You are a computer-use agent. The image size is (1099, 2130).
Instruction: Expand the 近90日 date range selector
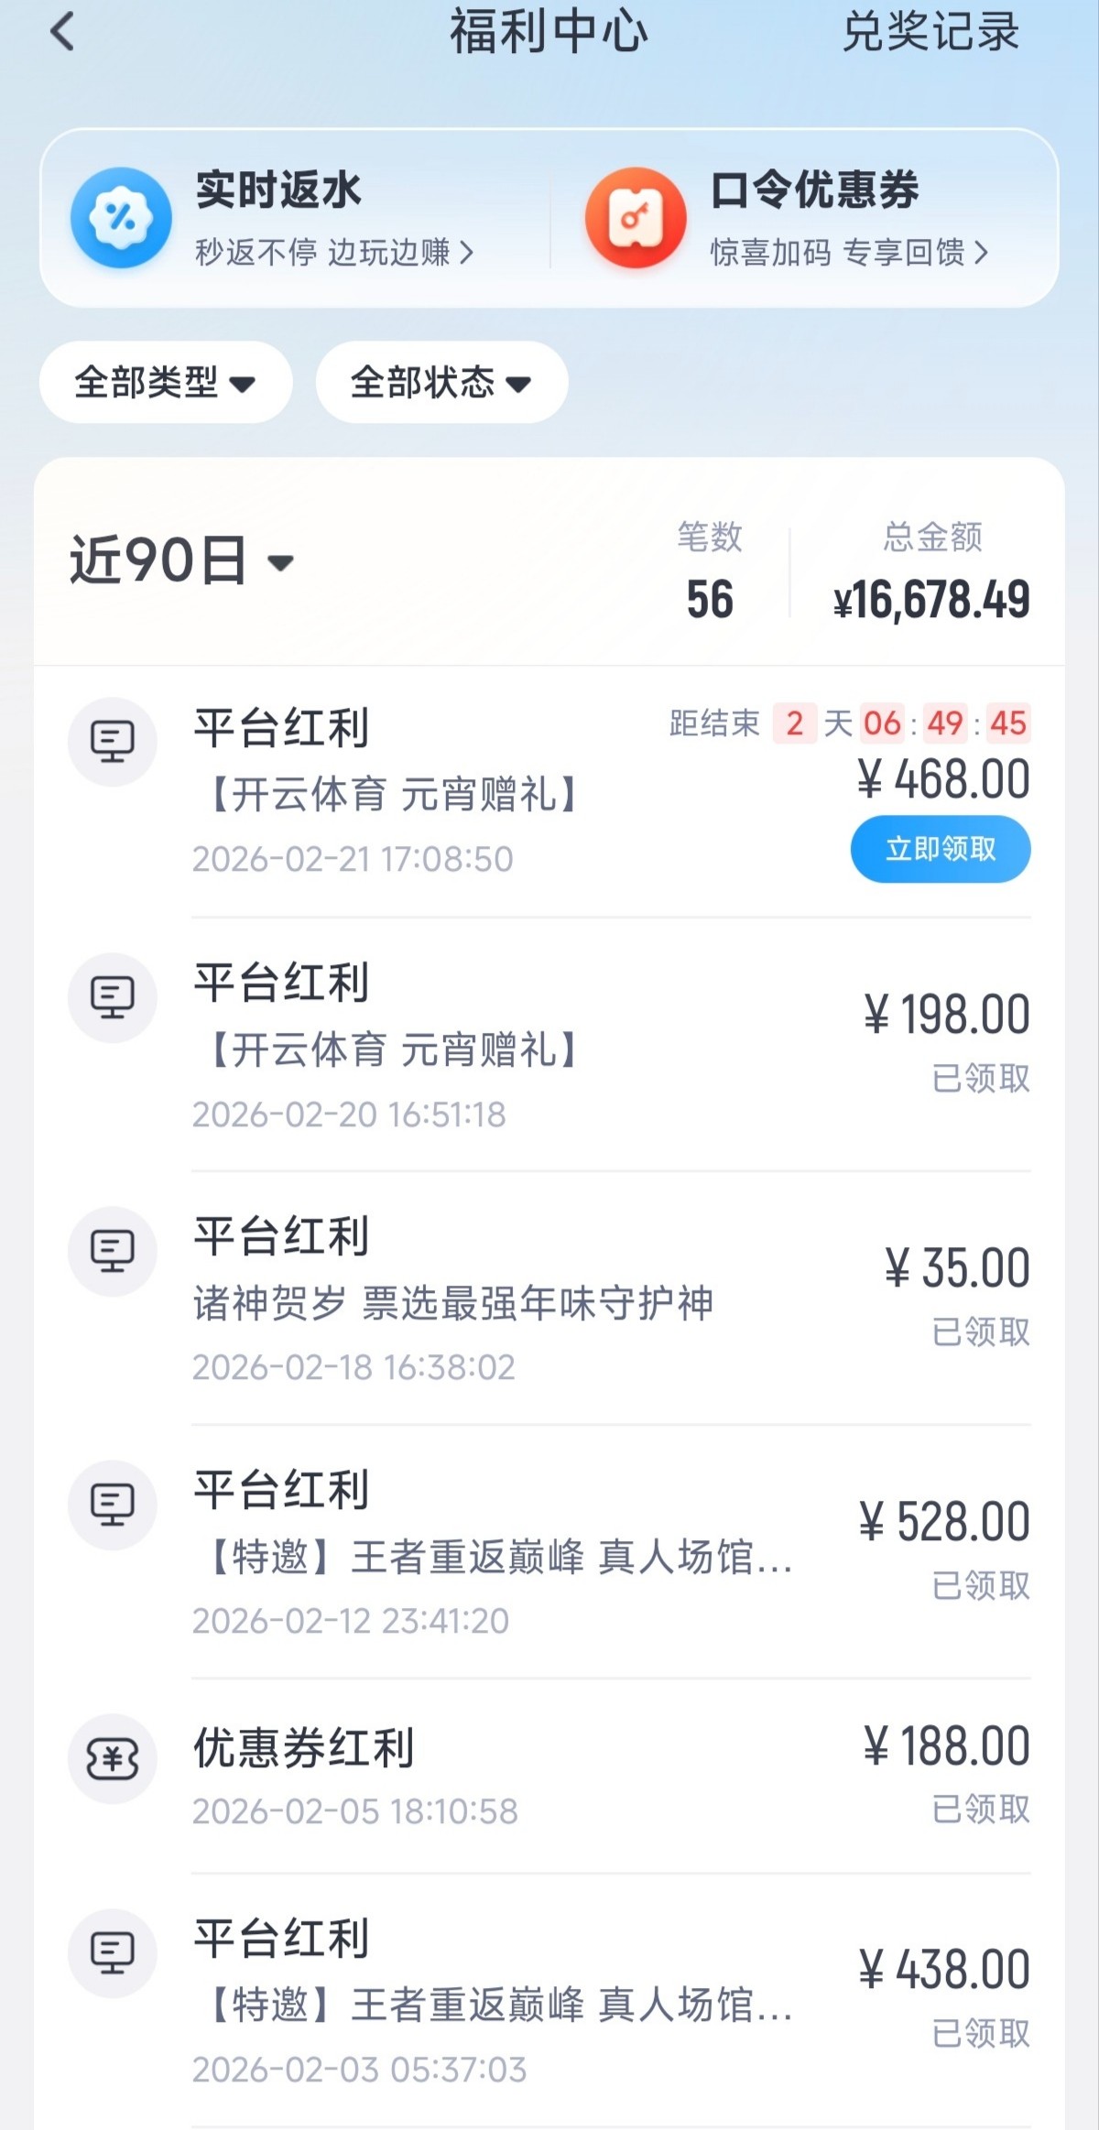(x=181, y=560)
